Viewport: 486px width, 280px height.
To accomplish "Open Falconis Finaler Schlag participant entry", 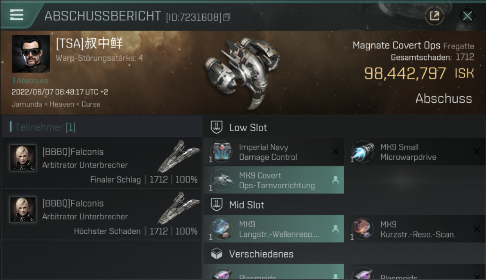I will point(102,163).
